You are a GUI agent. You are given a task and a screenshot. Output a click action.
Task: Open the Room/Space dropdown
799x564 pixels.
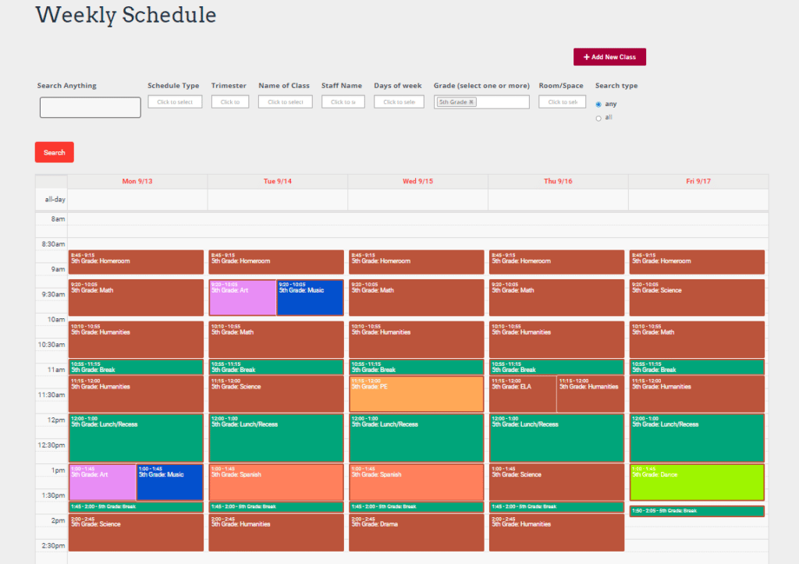(563, 102)
